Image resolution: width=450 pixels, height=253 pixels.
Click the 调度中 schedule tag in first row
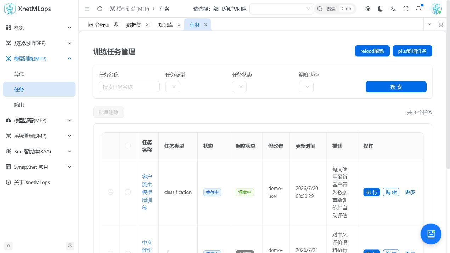click(x=245, y=192)
